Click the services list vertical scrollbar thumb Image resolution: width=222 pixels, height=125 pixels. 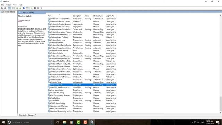click(221, 103)
